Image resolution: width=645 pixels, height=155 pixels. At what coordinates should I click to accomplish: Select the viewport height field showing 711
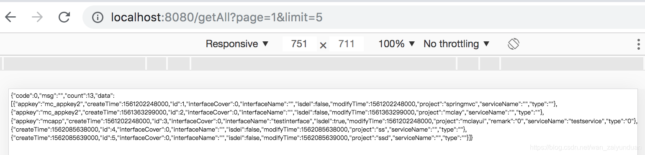coord(347,44)
